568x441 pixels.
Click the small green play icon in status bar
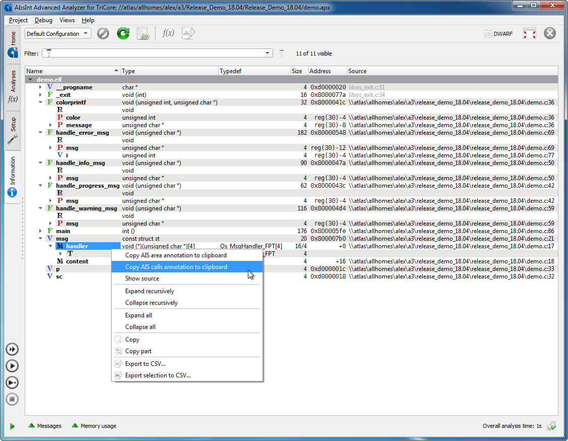click(12, 426)
